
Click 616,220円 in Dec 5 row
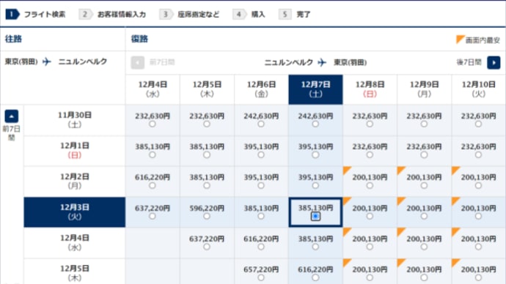tap(315, 269)
